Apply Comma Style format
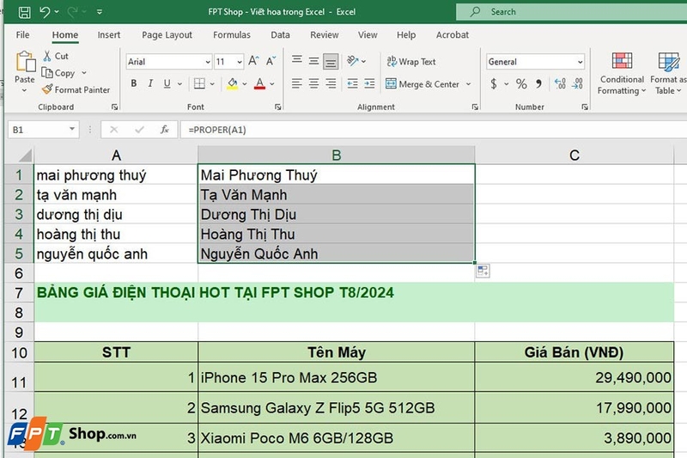Image resolution: width=687 pixels, height=458 pixels. click(x=538, y=83)
